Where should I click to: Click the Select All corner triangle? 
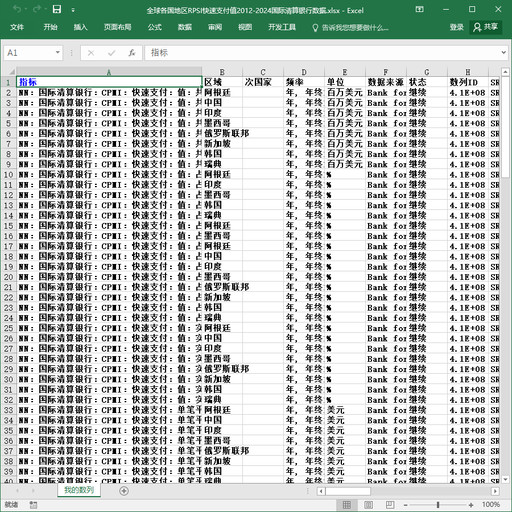click(12, 72)
